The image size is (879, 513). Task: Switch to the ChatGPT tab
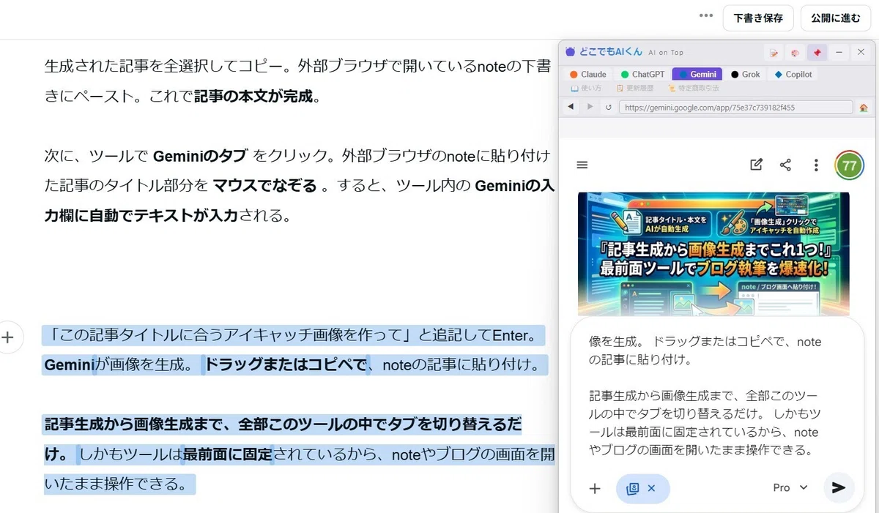point(643,74)
